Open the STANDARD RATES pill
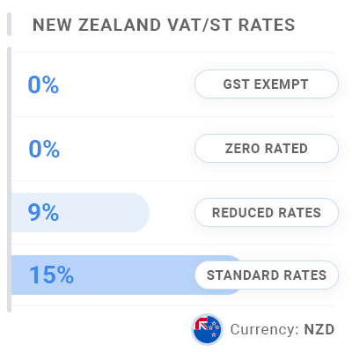352x352 pixels. click(267, 275)
